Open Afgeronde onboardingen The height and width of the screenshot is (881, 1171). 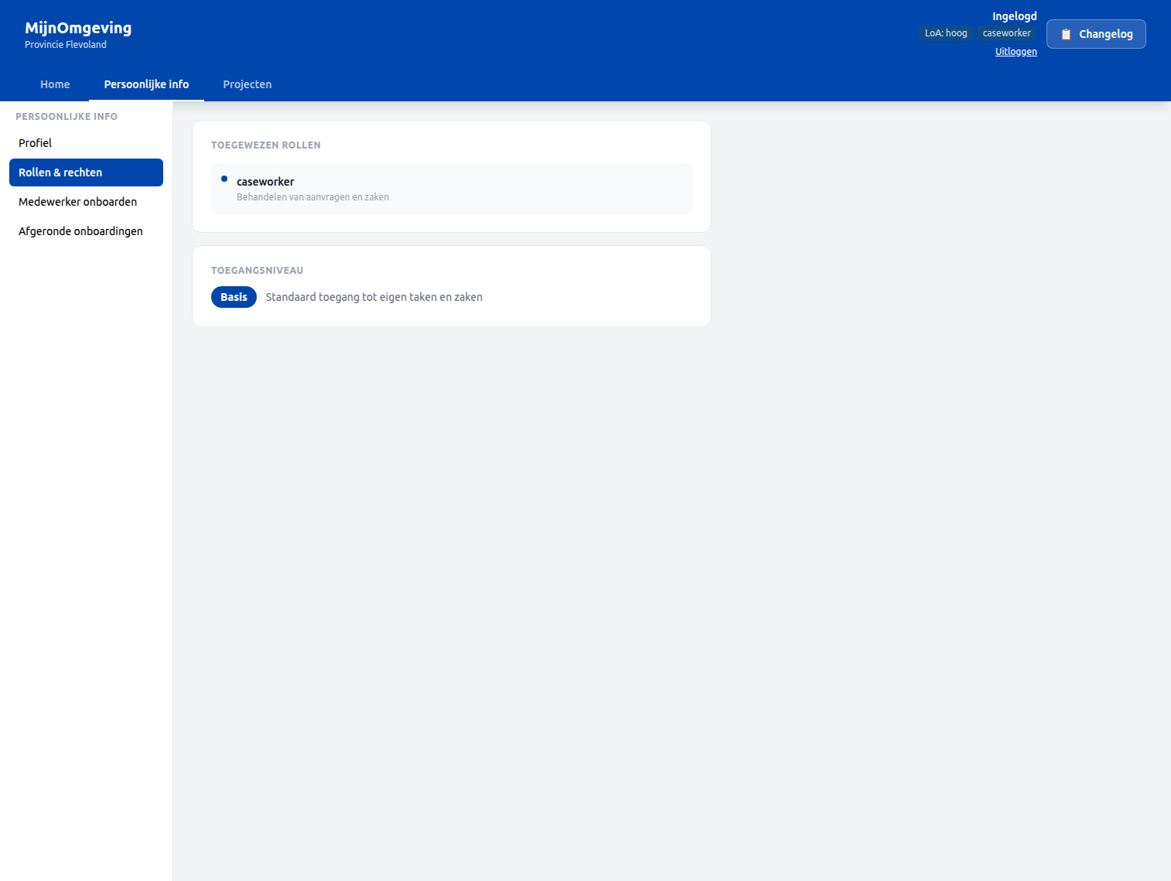(x=80, y=230)
